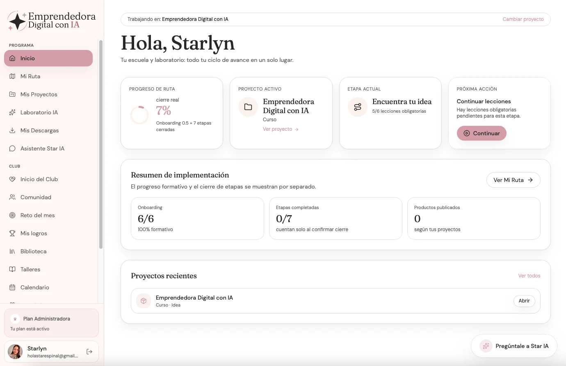Click the cube icon in Proyectos recientes row
The height and width of the screenshot is (366, 566).
tap(144, 301)
